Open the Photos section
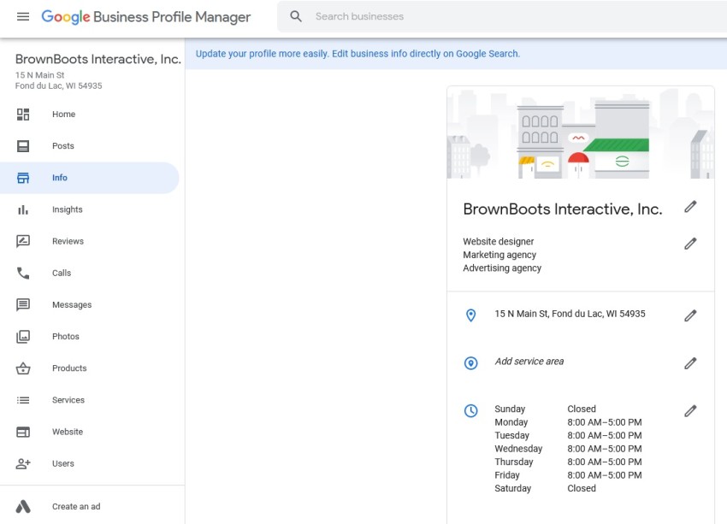Screen dimensions: 727x524 (66, 336)
